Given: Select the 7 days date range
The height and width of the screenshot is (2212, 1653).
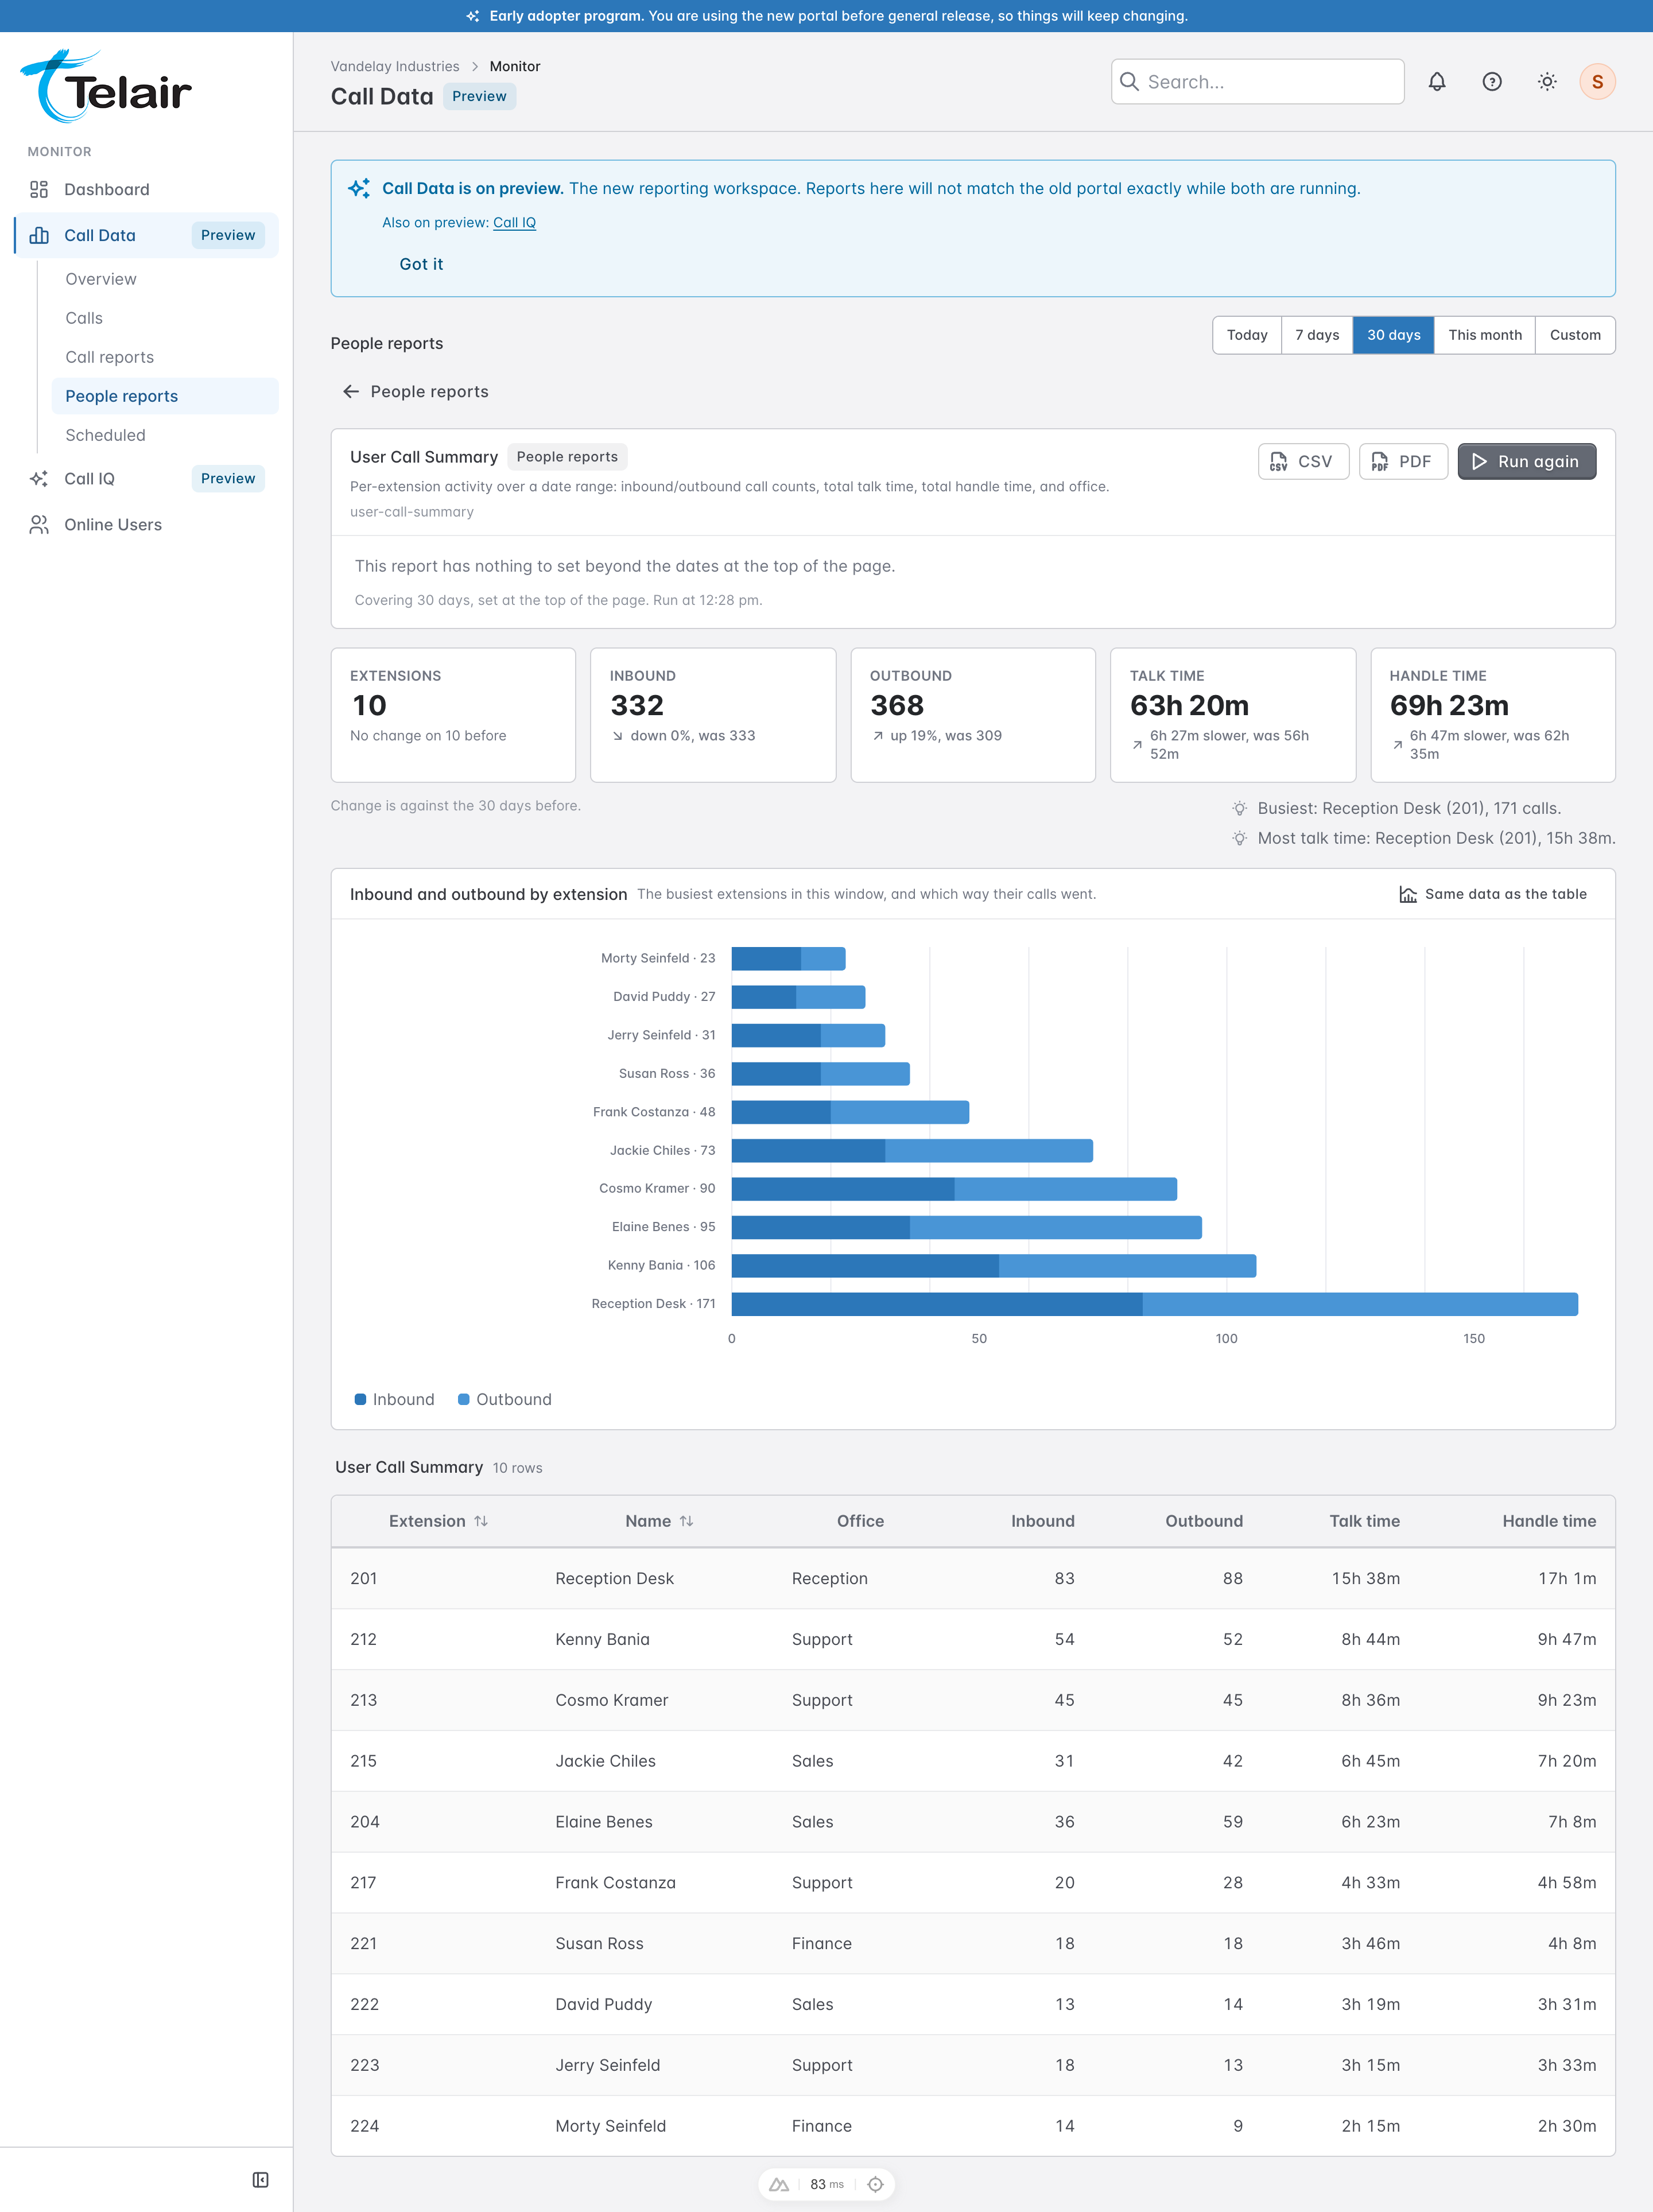Looking at the screenshot, I should [1317, 335].
